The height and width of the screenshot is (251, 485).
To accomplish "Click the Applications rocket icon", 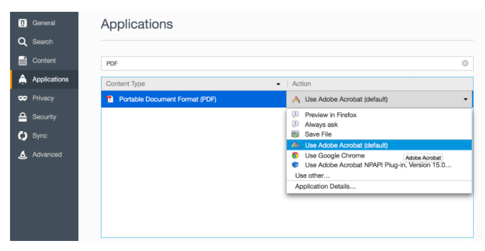I will point(22,79).
